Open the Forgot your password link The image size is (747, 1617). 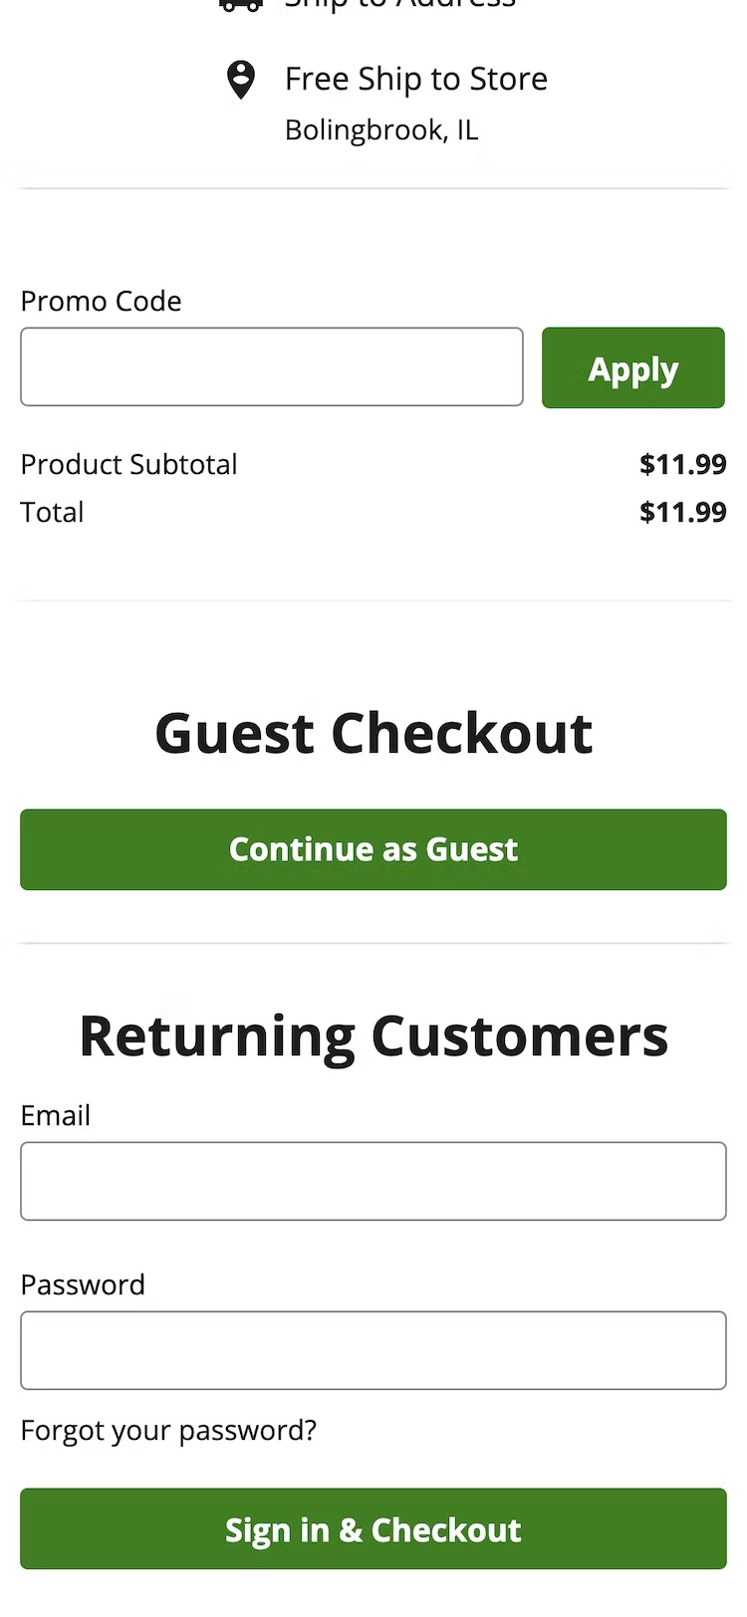tap(168, 1431)
